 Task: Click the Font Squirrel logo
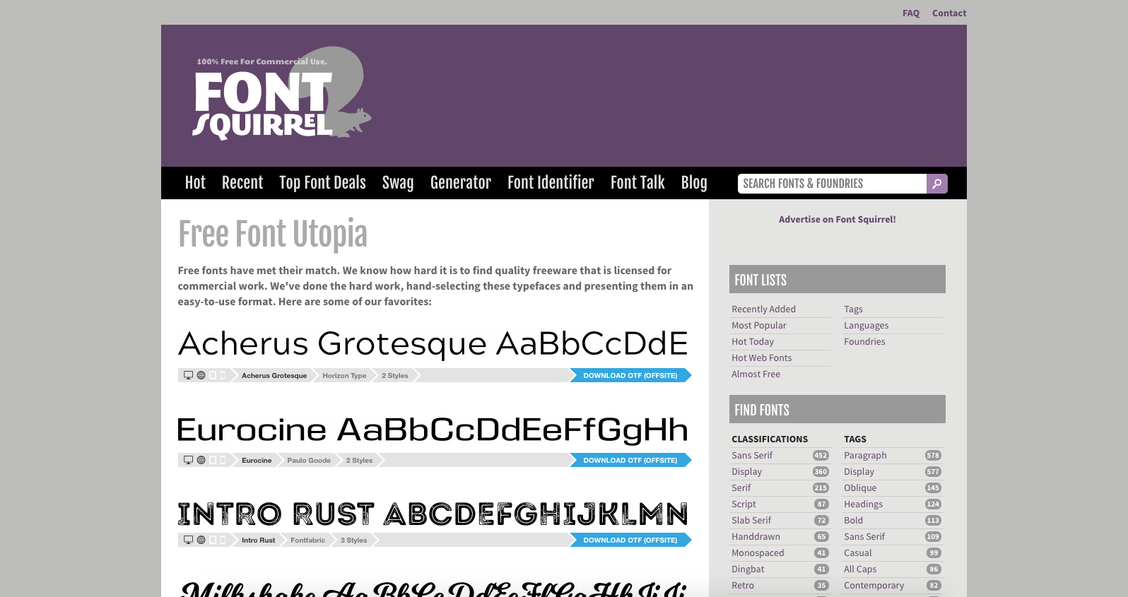tap(282, 93)
